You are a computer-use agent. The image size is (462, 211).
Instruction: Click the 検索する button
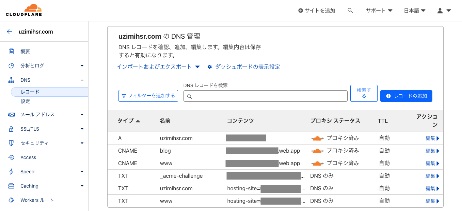[364, 93]
